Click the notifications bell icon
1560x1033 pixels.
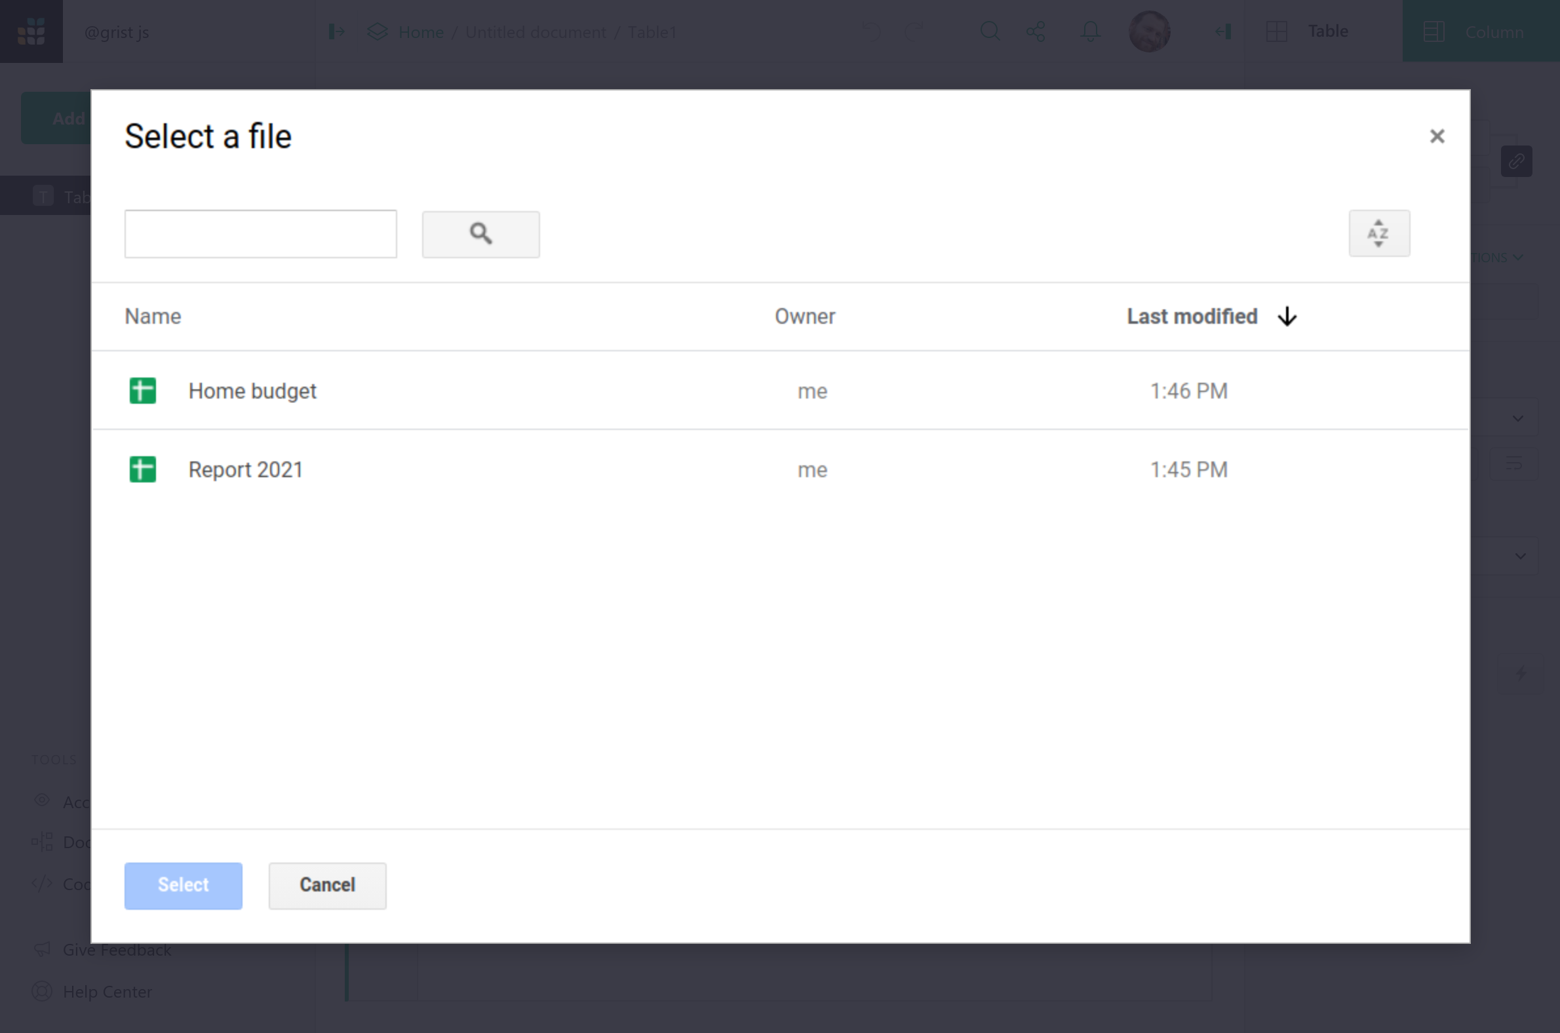click(1090, 31)
